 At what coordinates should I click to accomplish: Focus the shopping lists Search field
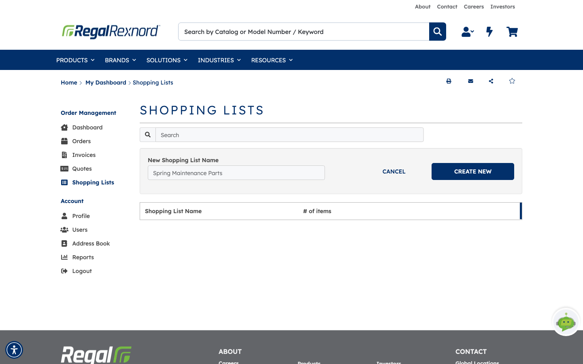(x=289, y=135)
